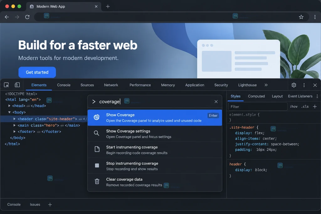This screenshot has width=321, height=214.
Task: Toggle the device toolbar icon
Action: point(17,85)
